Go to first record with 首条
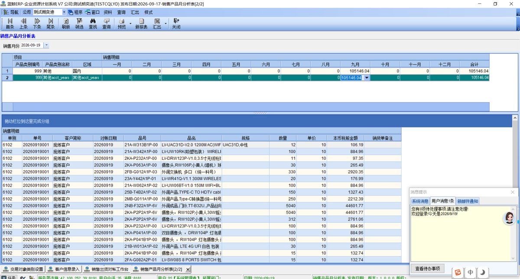 click(10, 23)
